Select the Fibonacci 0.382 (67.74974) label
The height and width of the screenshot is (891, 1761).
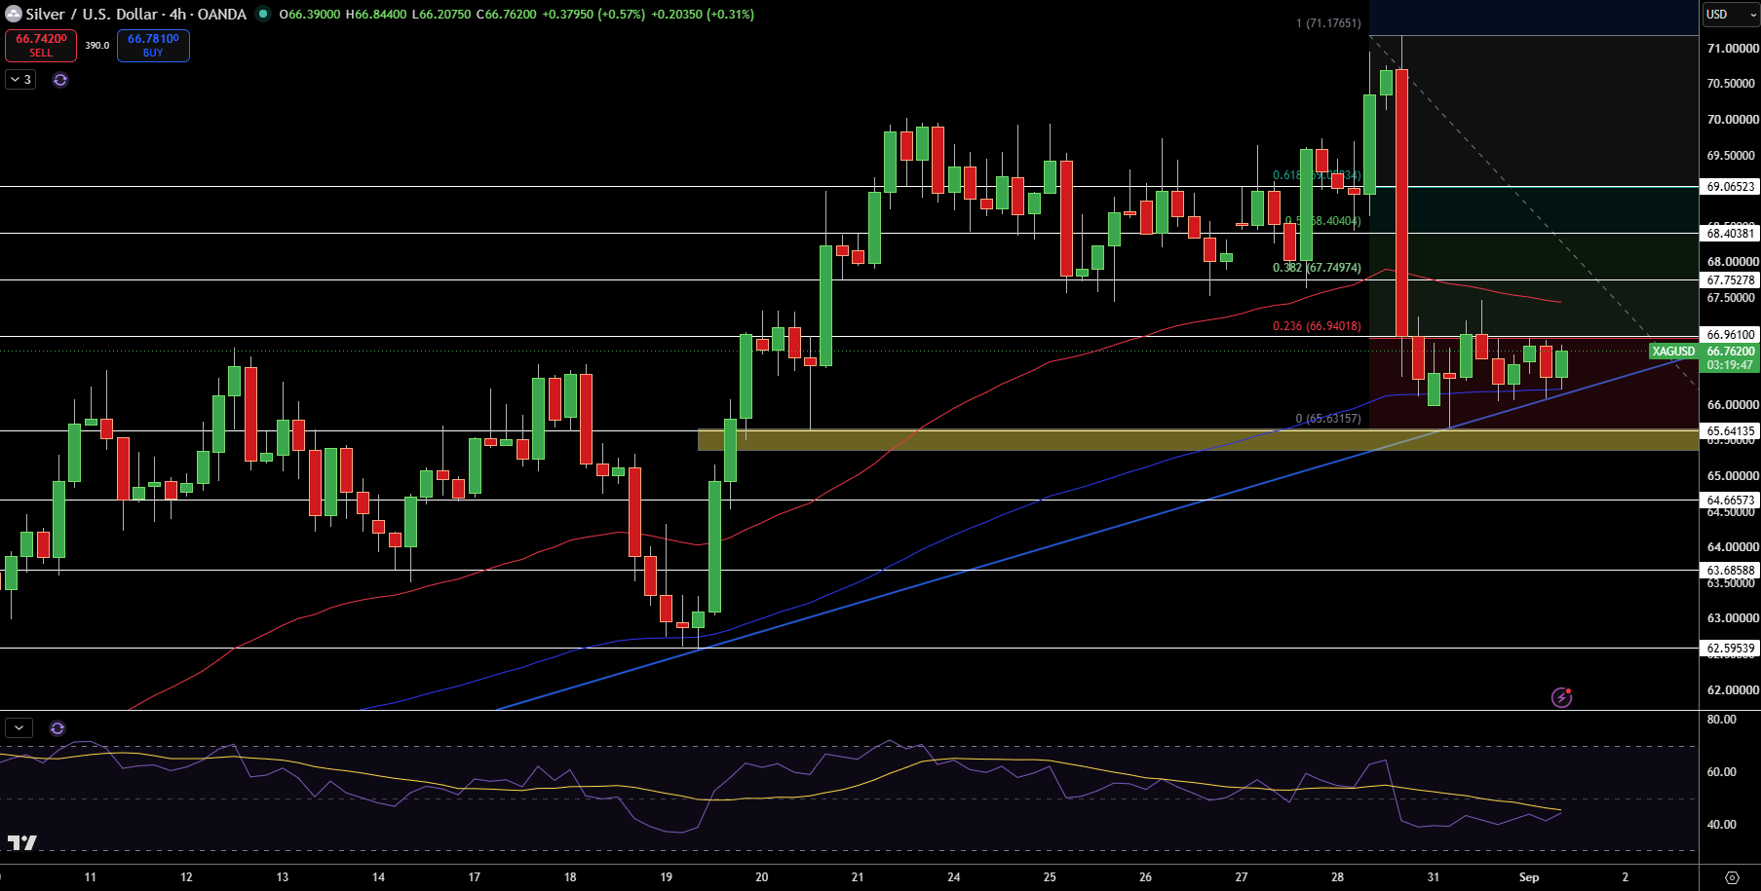(1317, 268)
